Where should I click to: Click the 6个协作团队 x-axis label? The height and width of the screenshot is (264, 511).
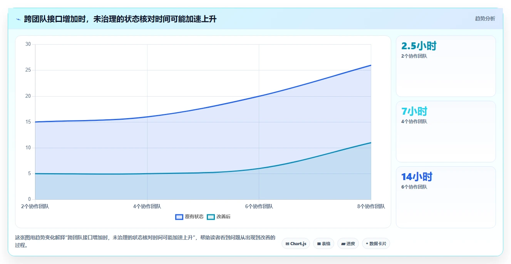[x=259, y=206]
